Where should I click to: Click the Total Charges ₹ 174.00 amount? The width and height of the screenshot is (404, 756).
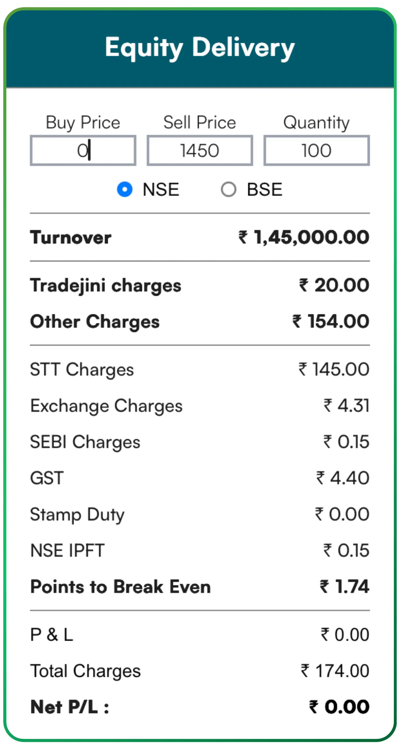click(335, 671)
